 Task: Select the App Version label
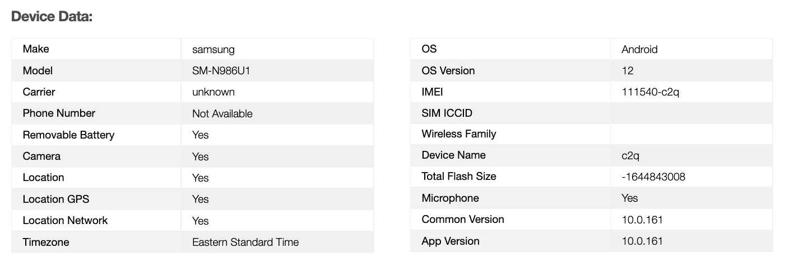[450, 241]
